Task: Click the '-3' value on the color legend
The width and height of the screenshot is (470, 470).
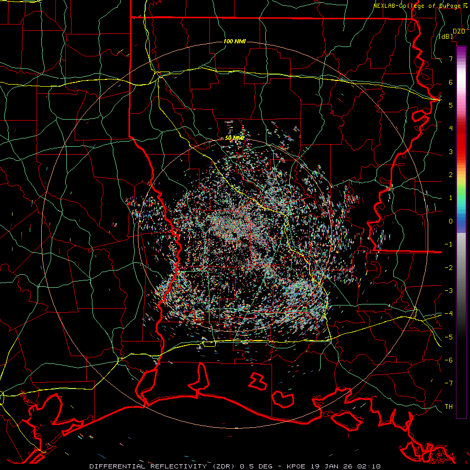Action: click(449, 291)
